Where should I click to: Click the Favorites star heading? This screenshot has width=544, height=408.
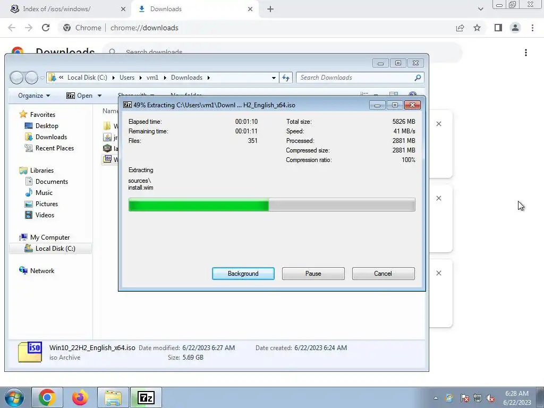(37, 115)
